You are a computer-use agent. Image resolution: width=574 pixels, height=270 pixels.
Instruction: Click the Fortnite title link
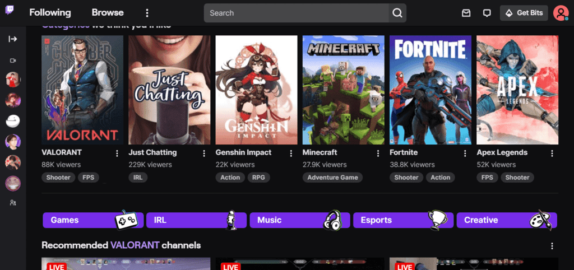click(404, 152)
